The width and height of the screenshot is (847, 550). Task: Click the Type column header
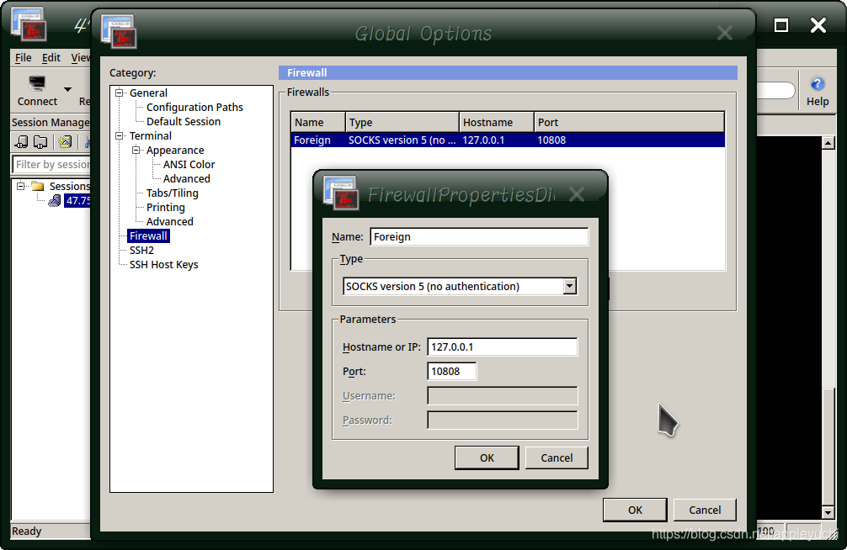[x=402, y=123]
